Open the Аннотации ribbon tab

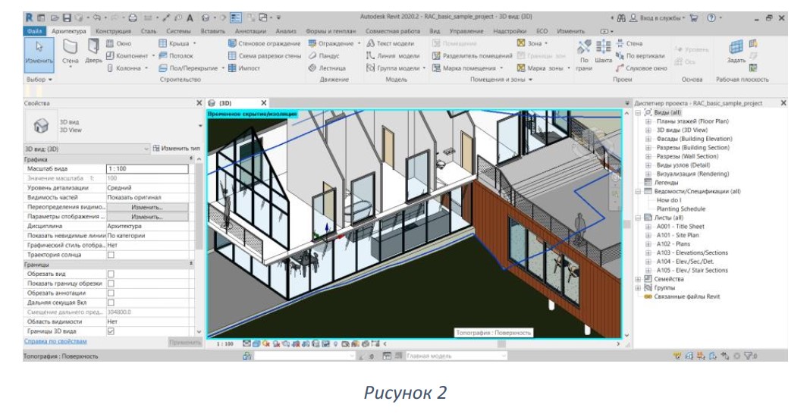(250, 31)
